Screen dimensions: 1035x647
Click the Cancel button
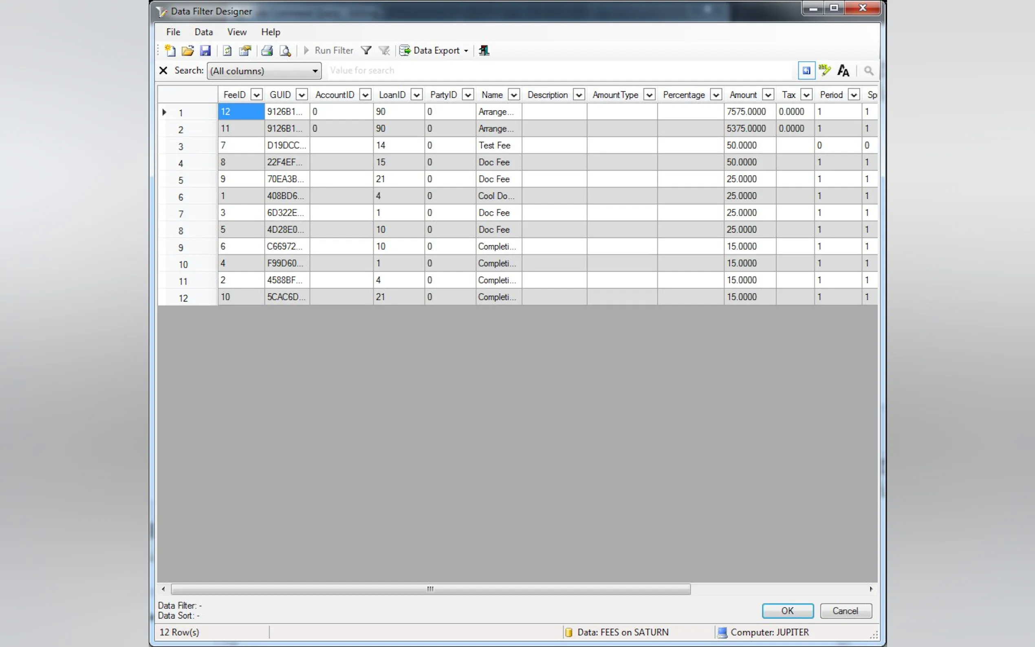[846, 611]
